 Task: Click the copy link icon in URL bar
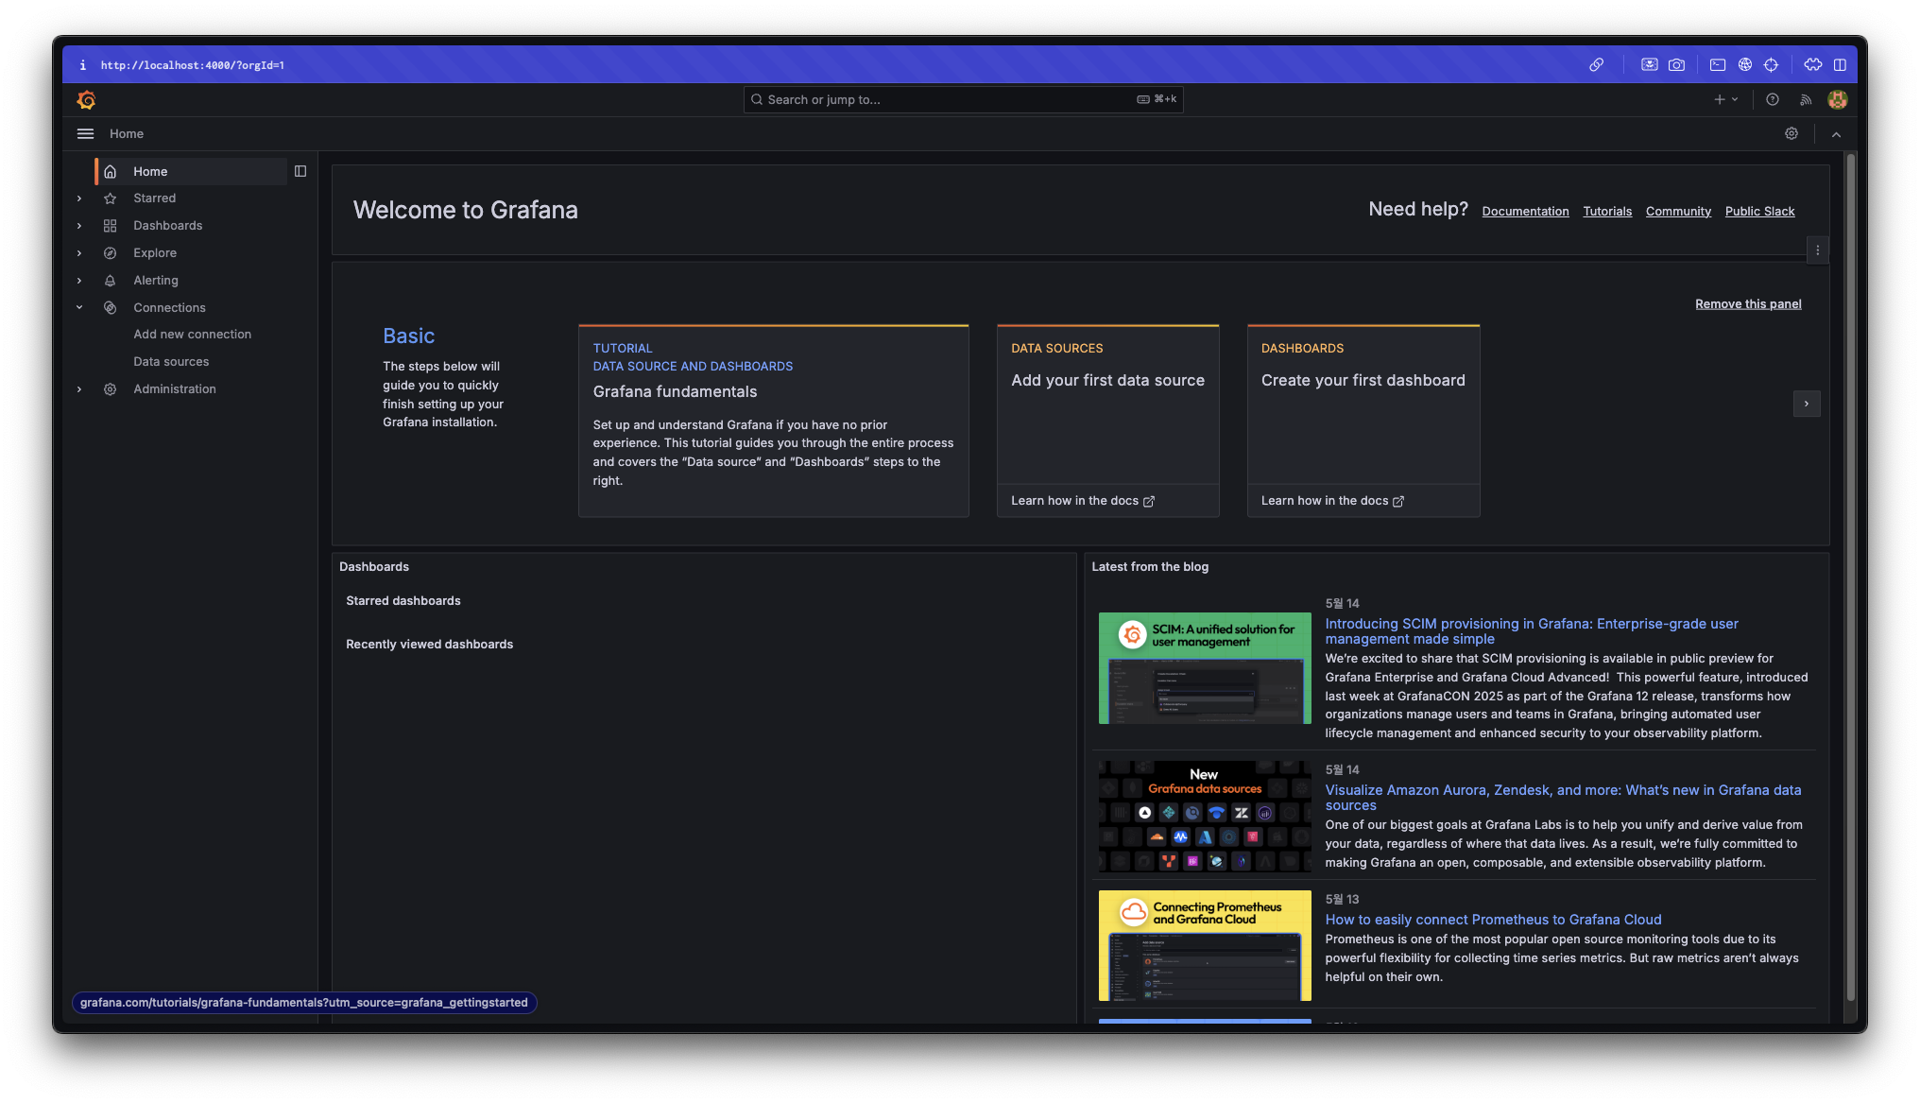coord(1596,64)
